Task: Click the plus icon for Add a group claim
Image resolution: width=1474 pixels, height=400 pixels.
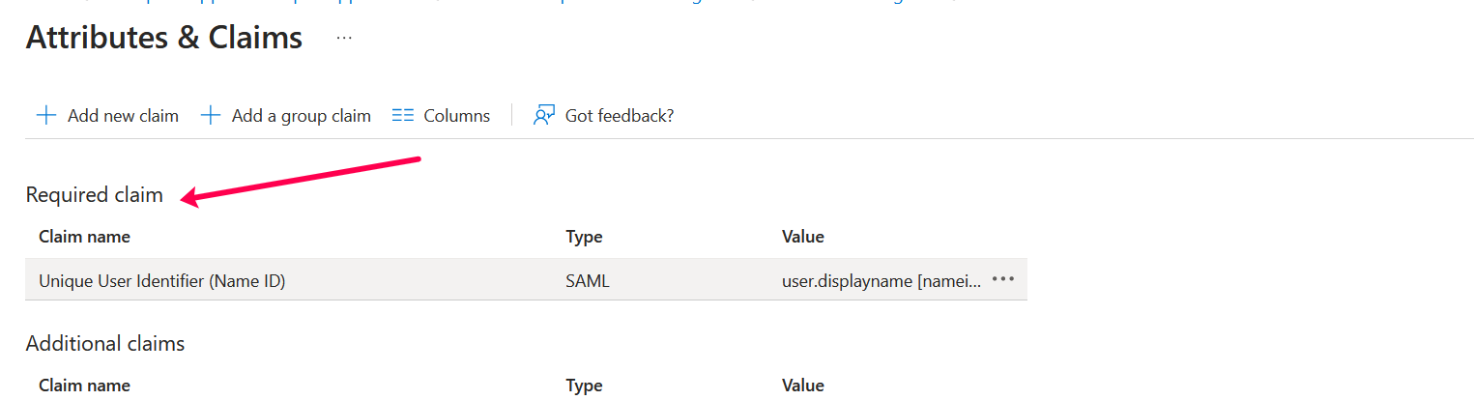Action: point(210,116)
